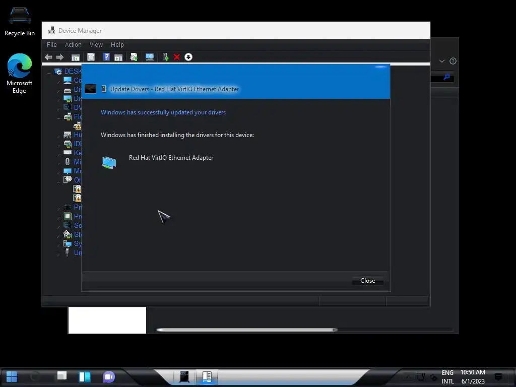Image resolution: width=516 pixels, height=387 pixels.
Task: Click the Display adapters icon in tree
Action: 68,98
